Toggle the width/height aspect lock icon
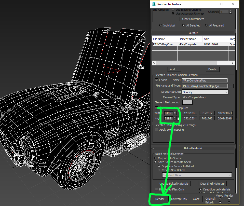Screen dimensions: 244x206 click(x=179, y=118)
